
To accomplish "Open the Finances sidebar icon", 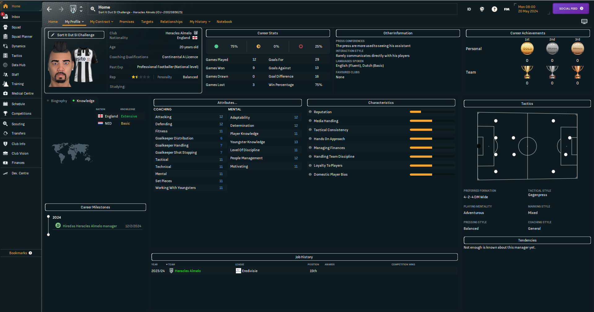I will point(6,163).
